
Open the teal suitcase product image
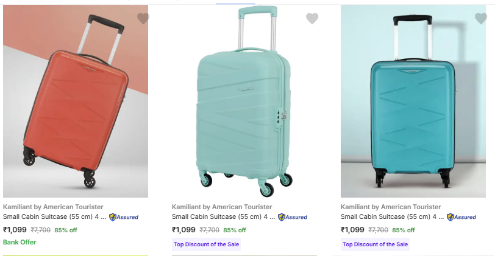[x=413, y=103]
